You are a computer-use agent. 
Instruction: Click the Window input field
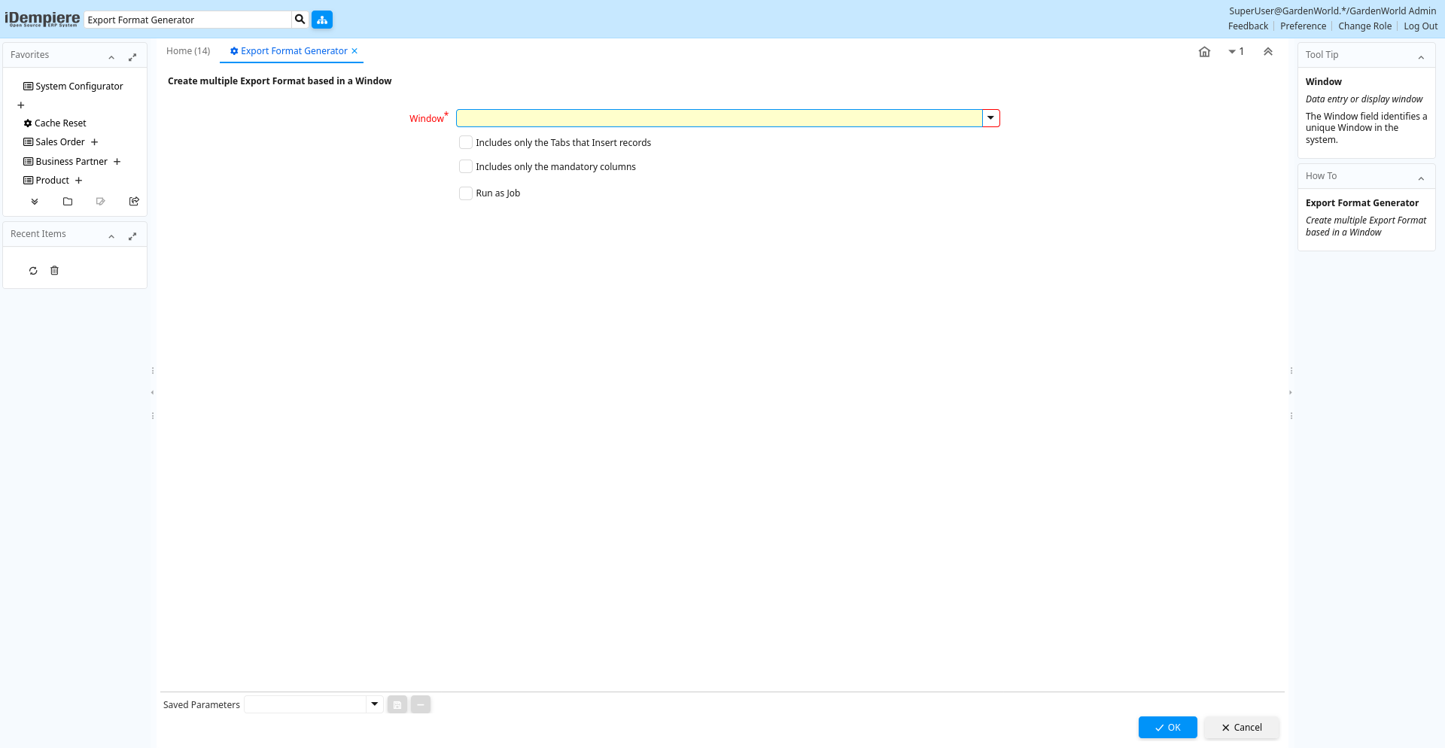pos(719,118)
